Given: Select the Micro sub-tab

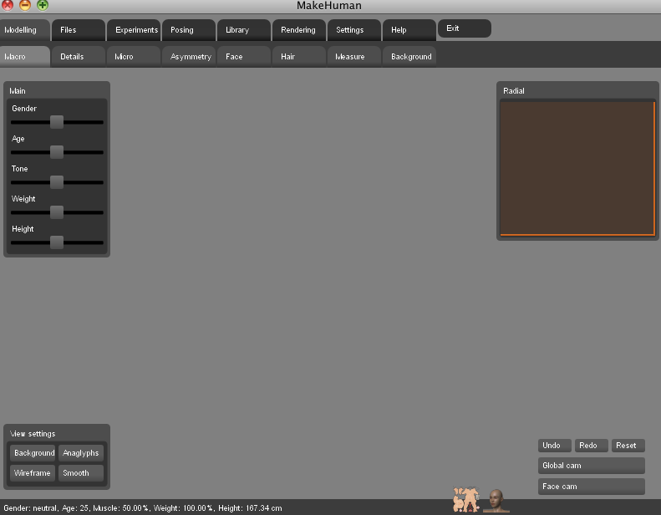Looking at the screenshot, I should [134, 57].
